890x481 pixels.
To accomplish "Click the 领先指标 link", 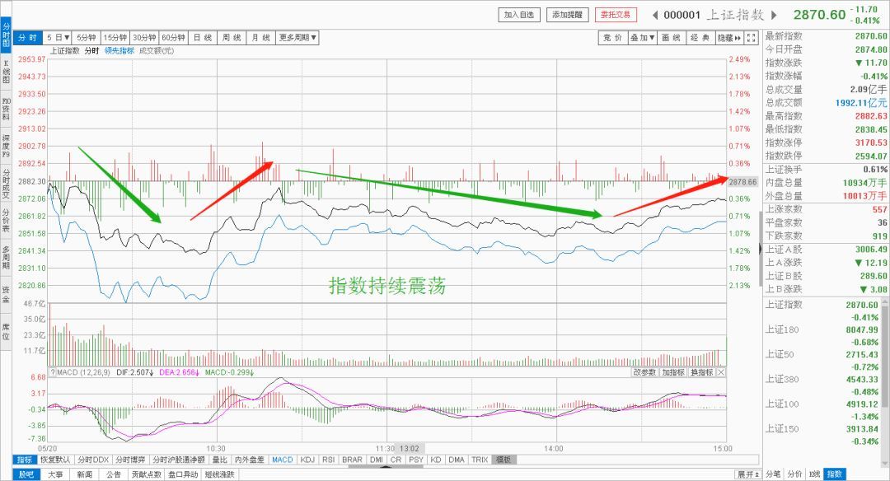I will (x=119, y=50).
